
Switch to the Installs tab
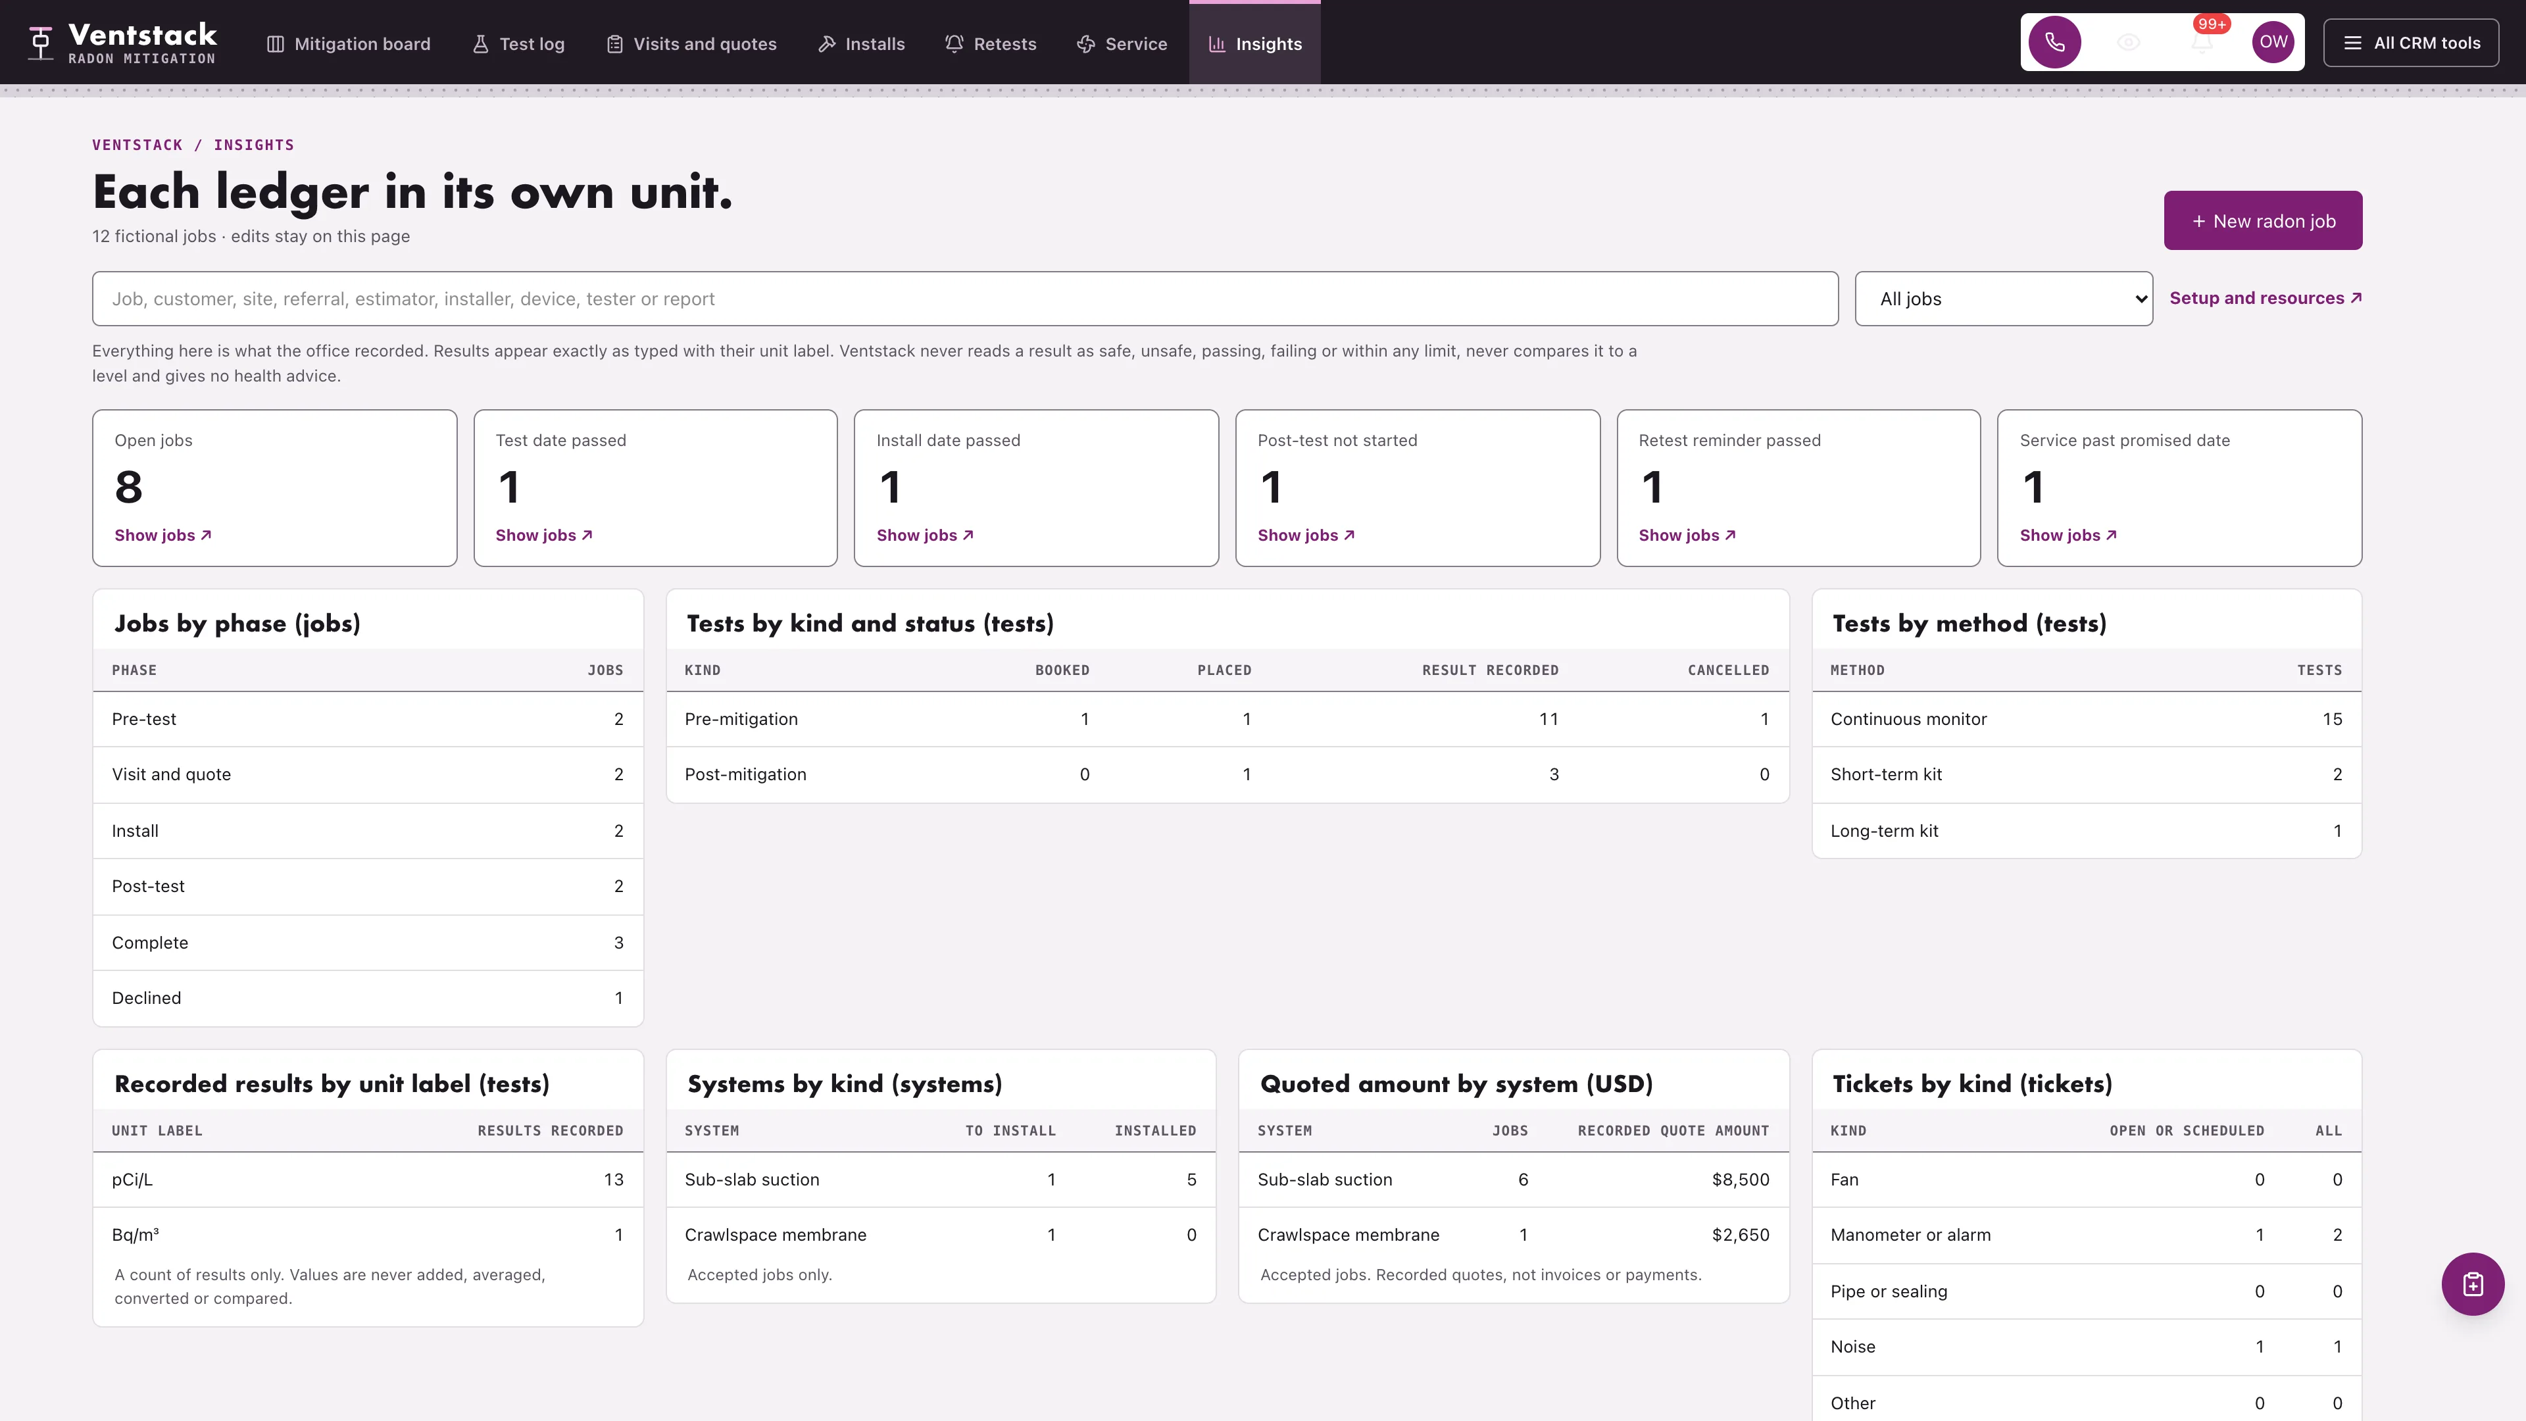click(861, 44)
